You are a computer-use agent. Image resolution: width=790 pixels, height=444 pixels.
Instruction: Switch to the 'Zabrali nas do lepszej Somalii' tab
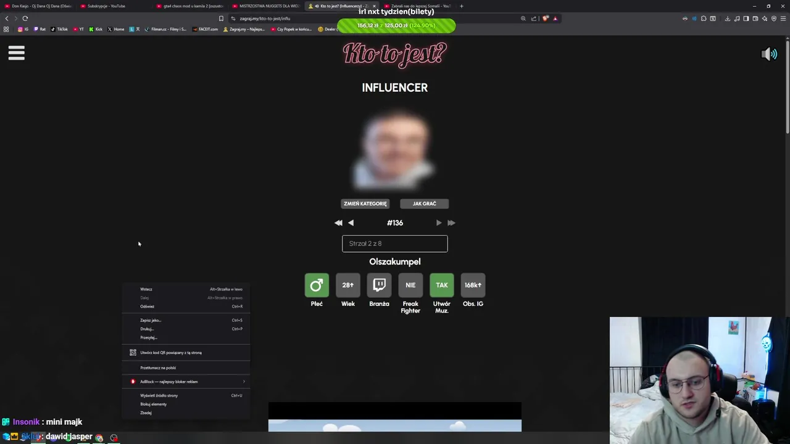click(x=418, y=6)
